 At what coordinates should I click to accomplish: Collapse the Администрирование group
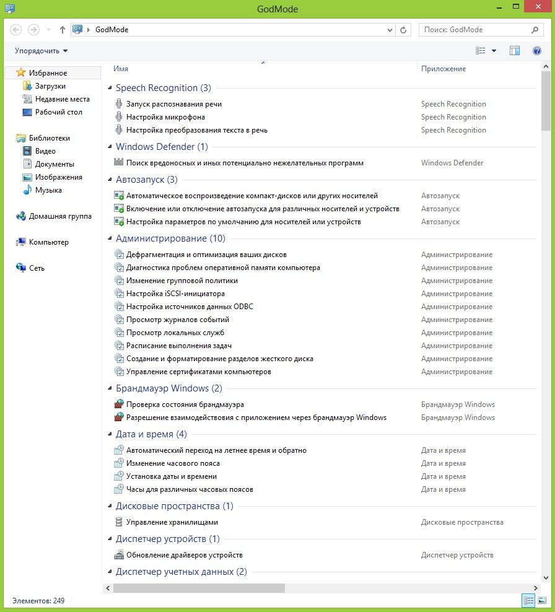pyautogui.click(x=110, y=238)
